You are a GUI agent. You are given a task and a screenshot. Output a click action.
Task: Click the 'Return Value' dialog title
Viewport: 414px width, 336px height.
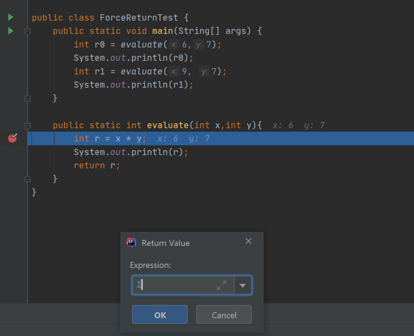coord(166,243)
